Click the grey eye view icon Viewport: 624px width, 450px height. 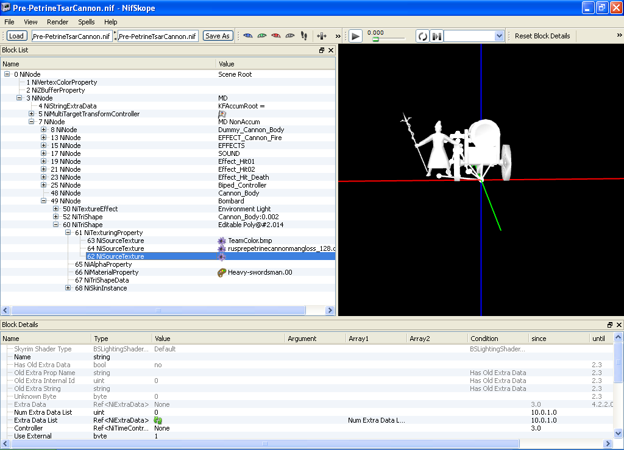[290, 36]
